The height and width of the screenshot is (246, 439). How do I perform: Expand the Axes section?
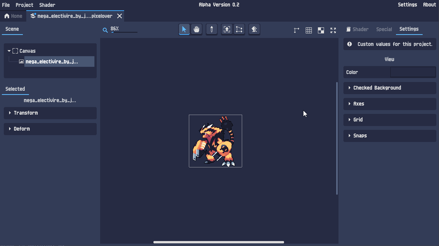[x=390, y=104]
